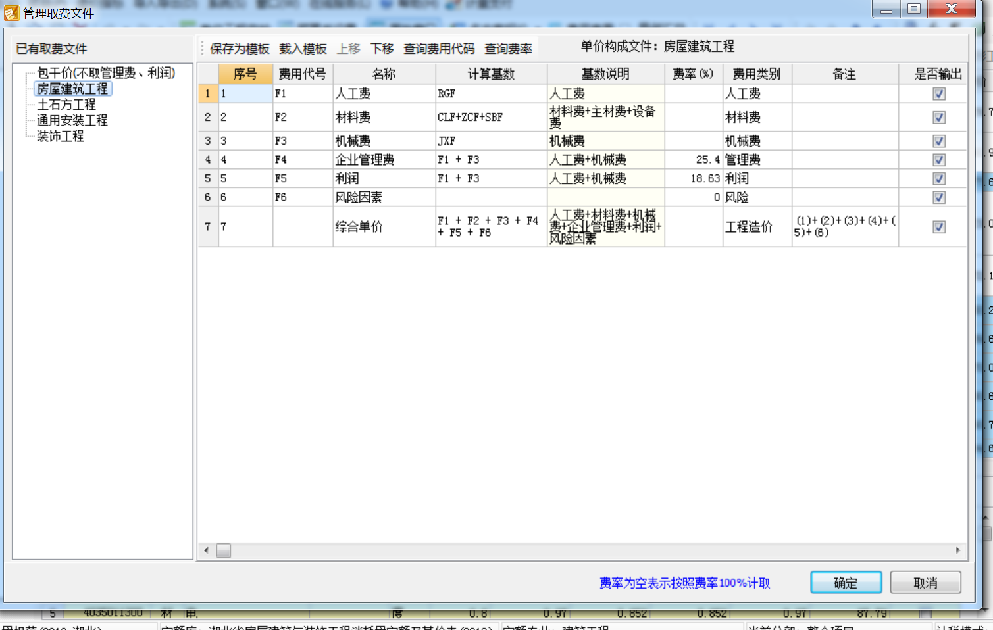This screenshot has width=993, height=630.
Task: Click the 费率 (%) column header
Action: click(694, 74)
